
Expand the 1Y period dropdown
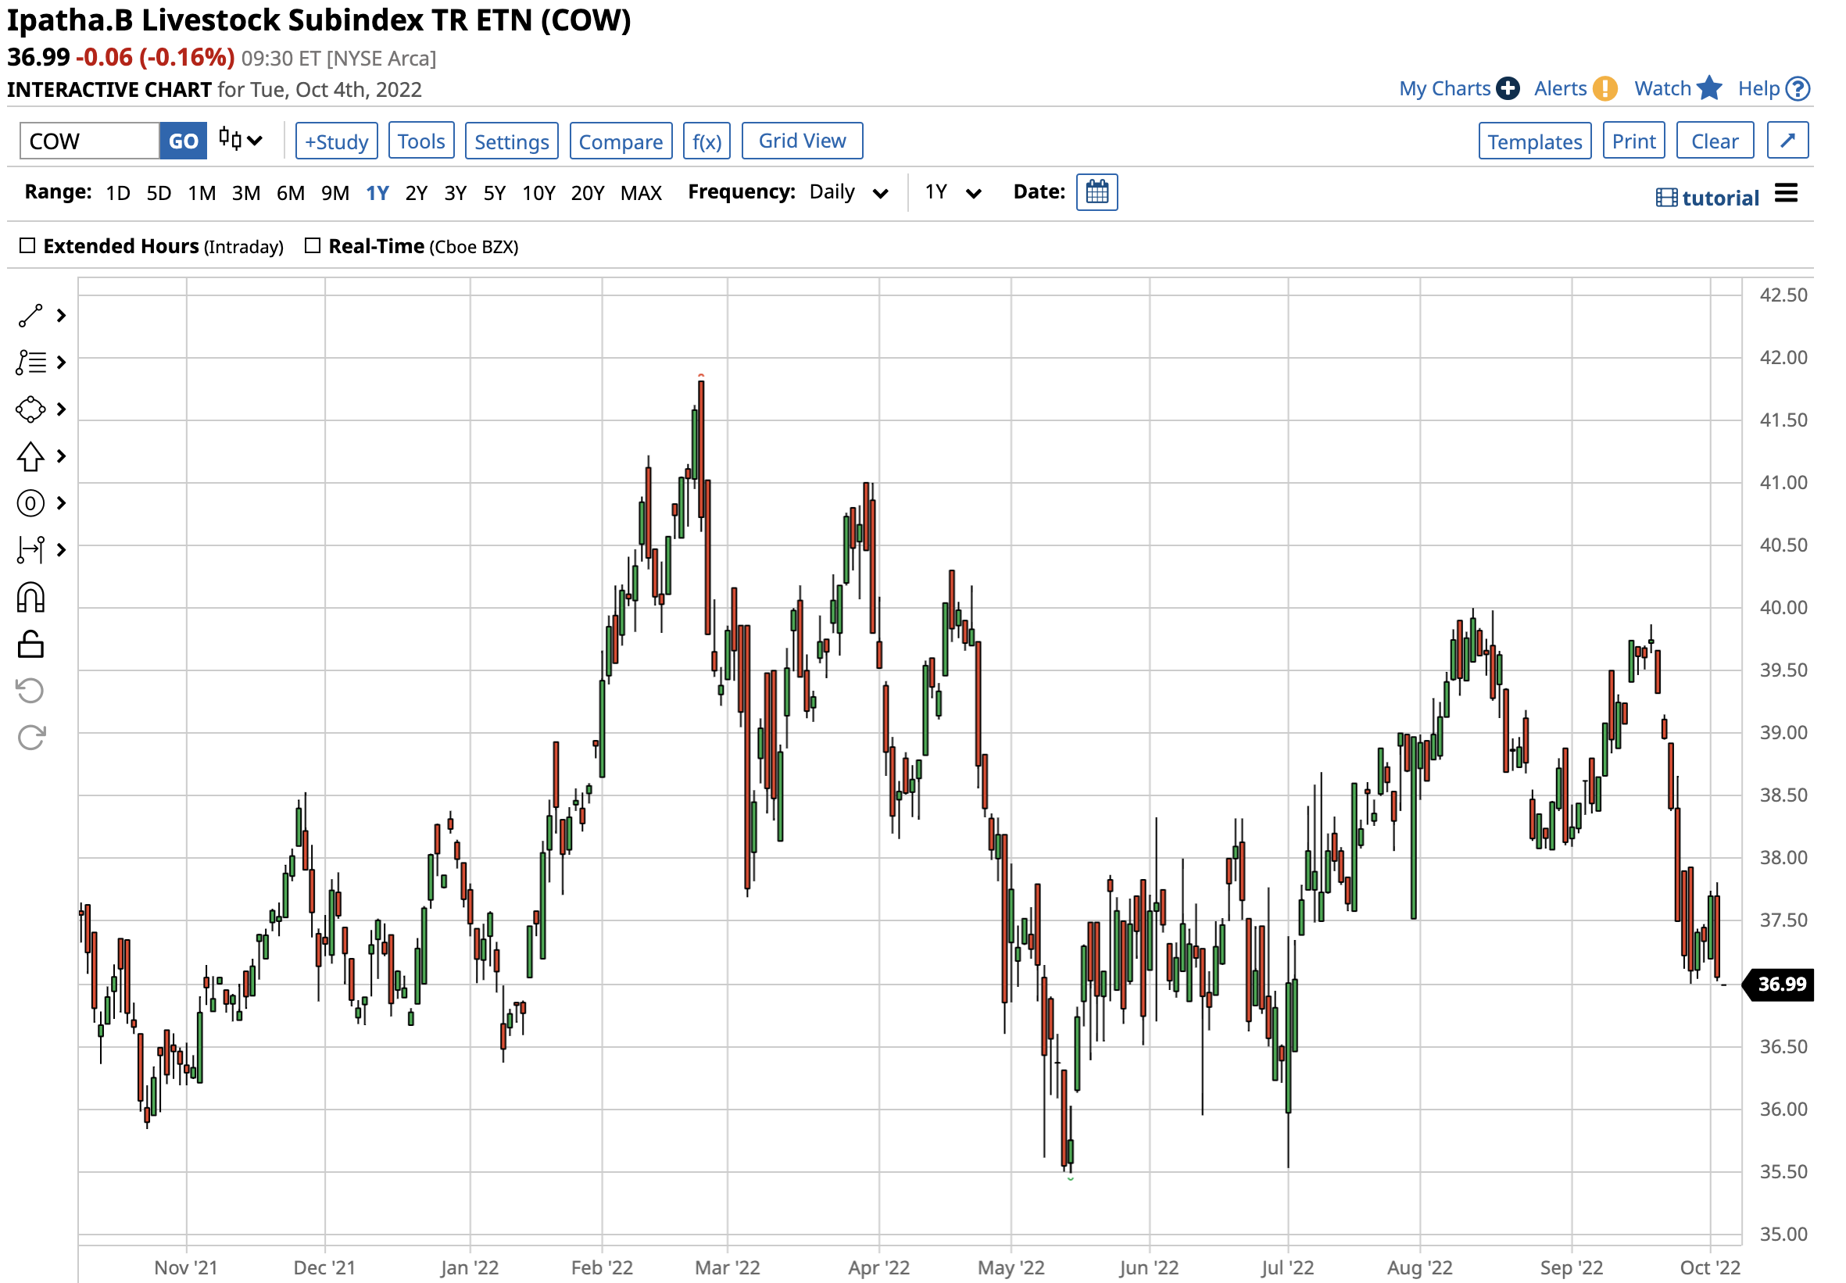click(x=952, y=193)
